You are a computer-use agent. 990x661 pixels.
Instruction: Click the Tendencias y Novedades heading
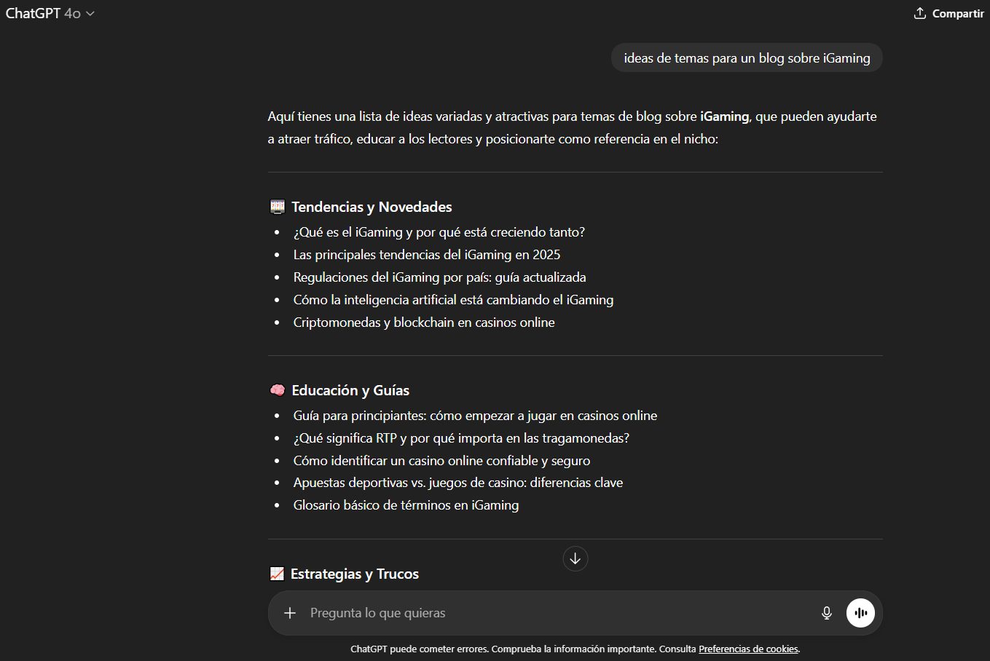tap(372, 206)
